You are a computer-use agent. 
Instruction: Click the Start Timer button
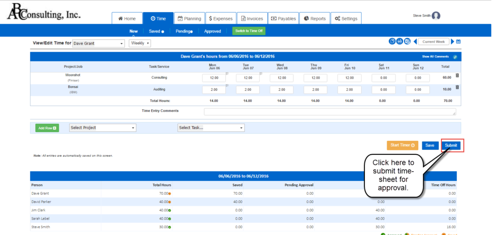(x=403, y=145)
